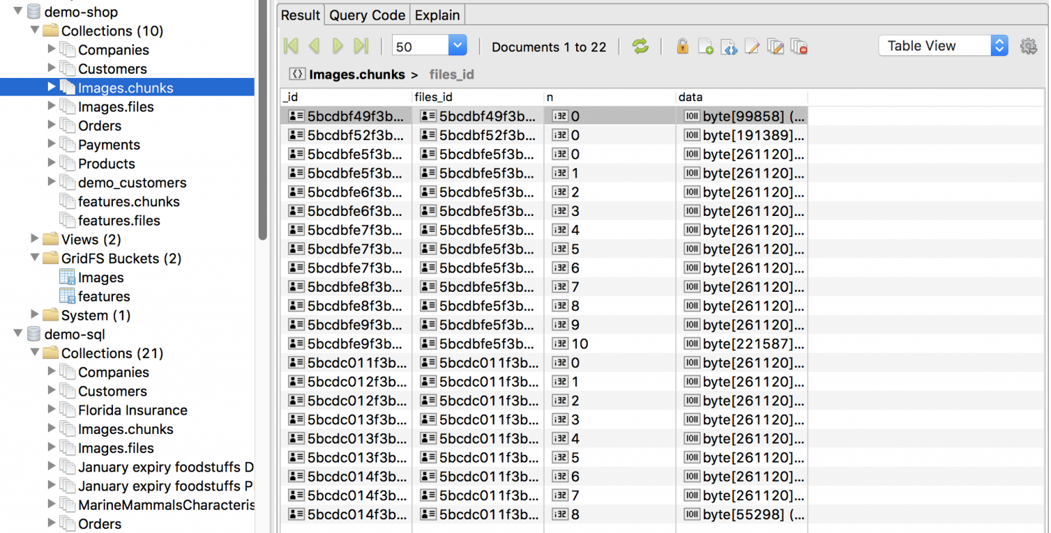Open the edit document pencil icon
This screenshot has height=533, width=1051.
751,46
